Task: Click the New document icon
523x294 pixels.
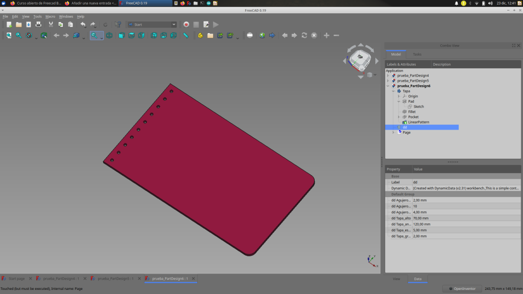Action: click(9, 24)
